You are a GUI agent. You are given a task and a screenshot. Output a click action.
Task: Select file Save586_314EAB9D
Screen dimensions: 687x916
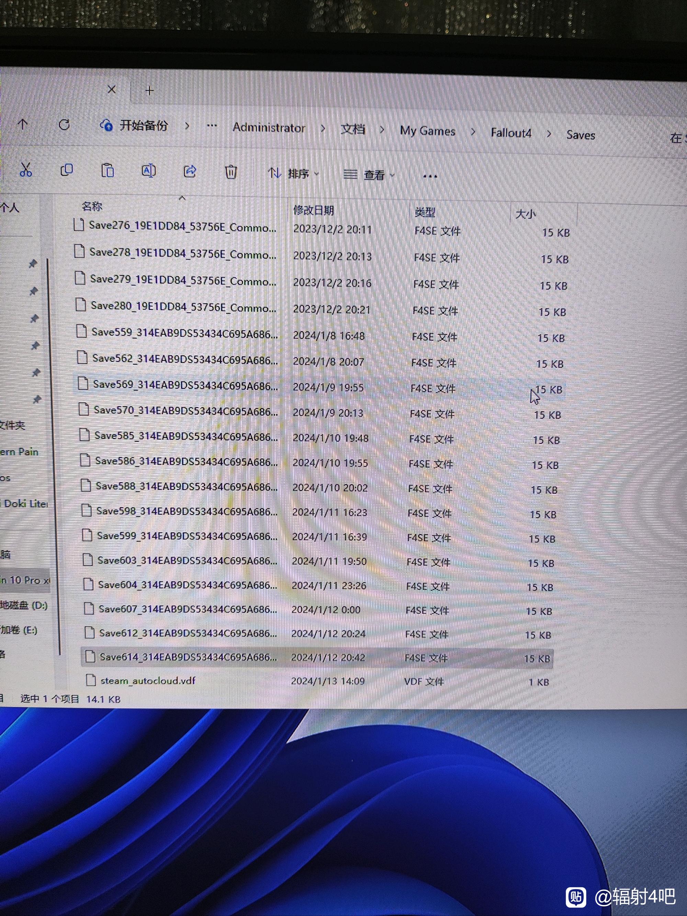coord(187,461)
